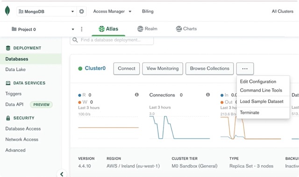Click the Project 0 folder icon
This screenshot has height=177, width=299.
[x=14, y=29]
